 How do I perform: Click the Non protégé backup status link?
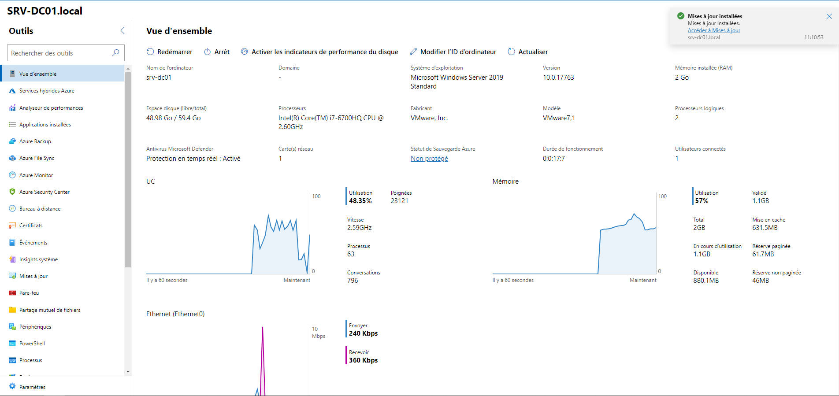click(x=429, y=159)
